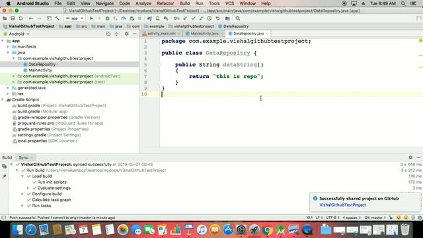423x238 pixels.
Task: Expand the Configure build node
Action: pos(22,194)
